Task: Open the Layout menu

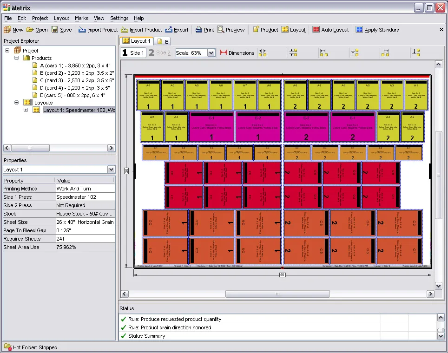Action: tap(61, 18)
